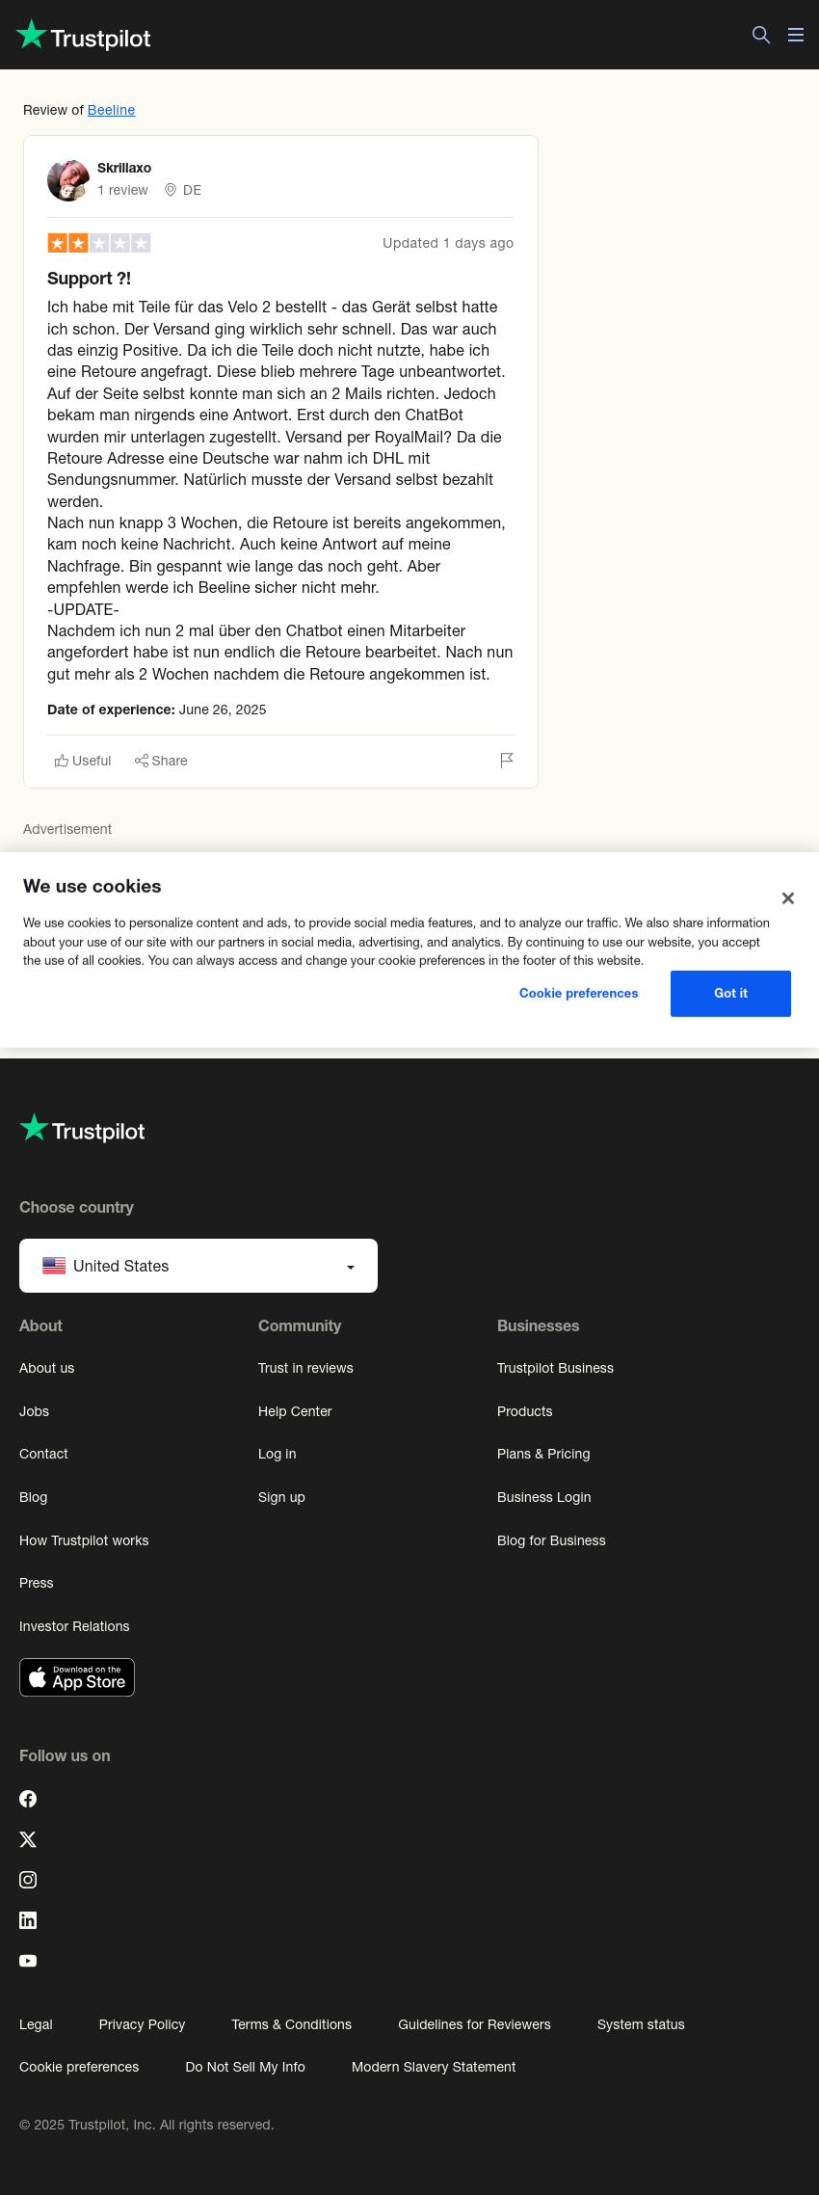819x2195 pixels.
Task: Open the Contact footer link
Action: click(43, 1454)
